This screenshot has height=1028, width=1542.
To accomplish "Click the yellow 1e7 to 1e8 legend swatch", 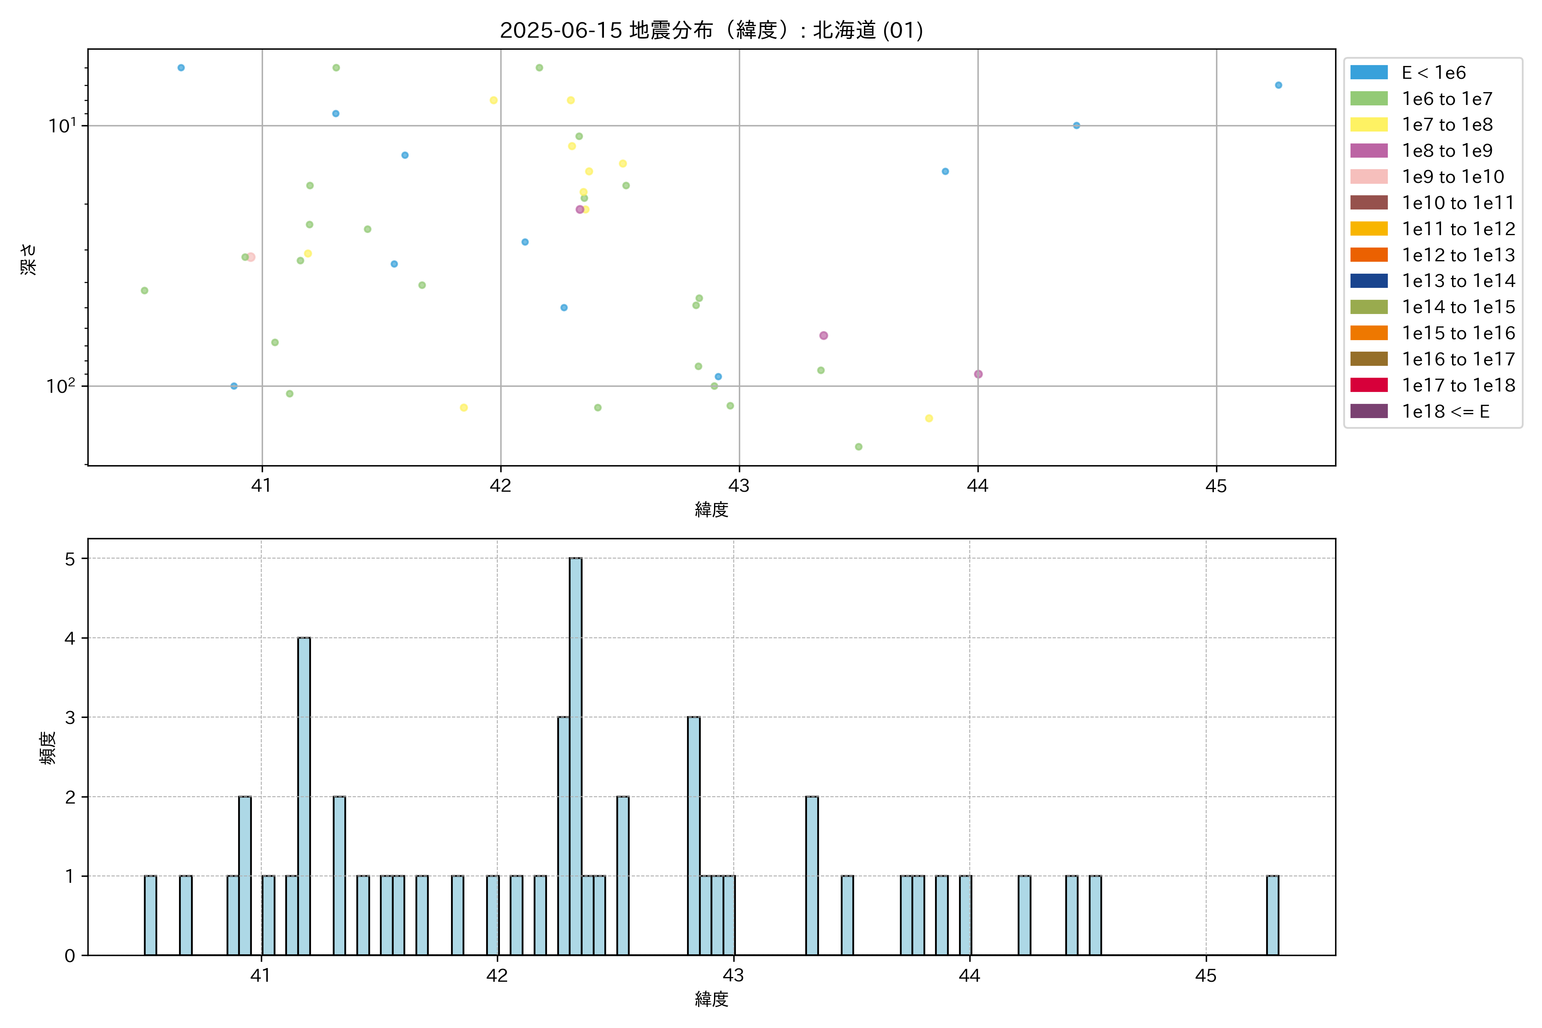I will click(1368, 125).
